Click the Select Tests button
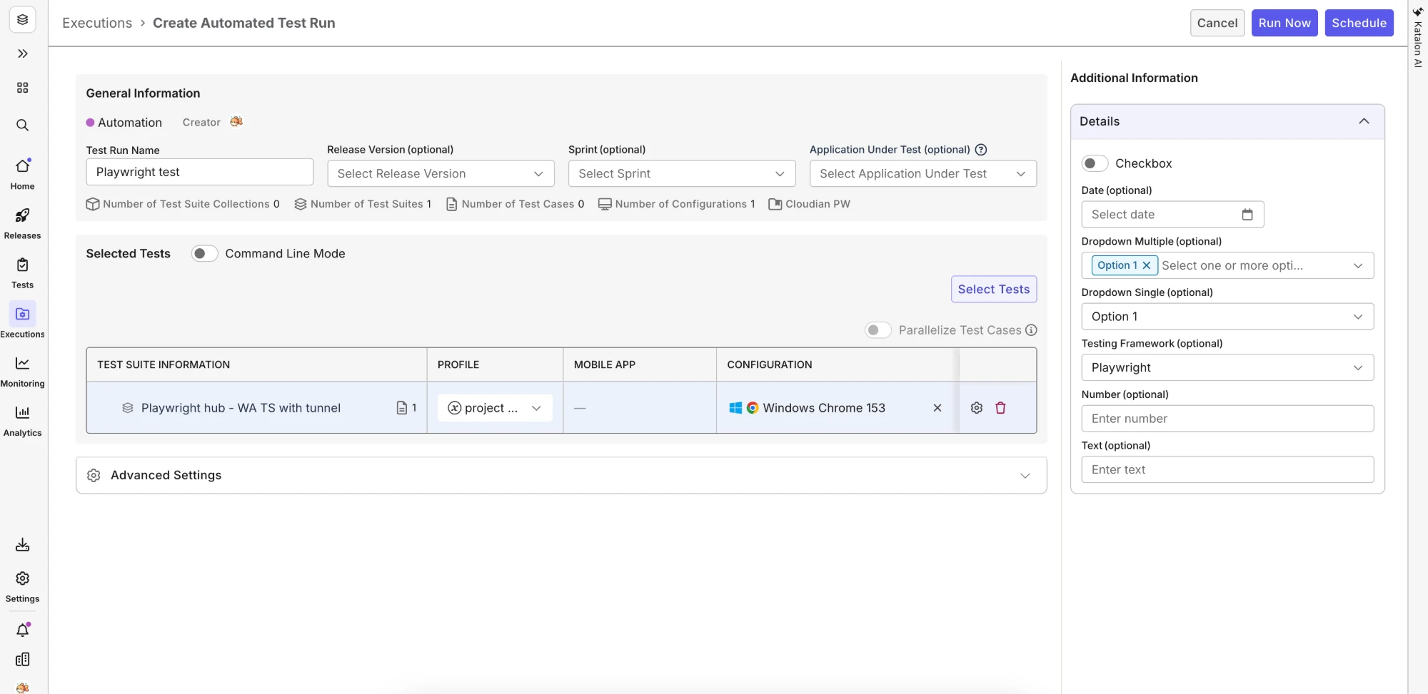This screenshot has width=1428, height=694. 994,290
